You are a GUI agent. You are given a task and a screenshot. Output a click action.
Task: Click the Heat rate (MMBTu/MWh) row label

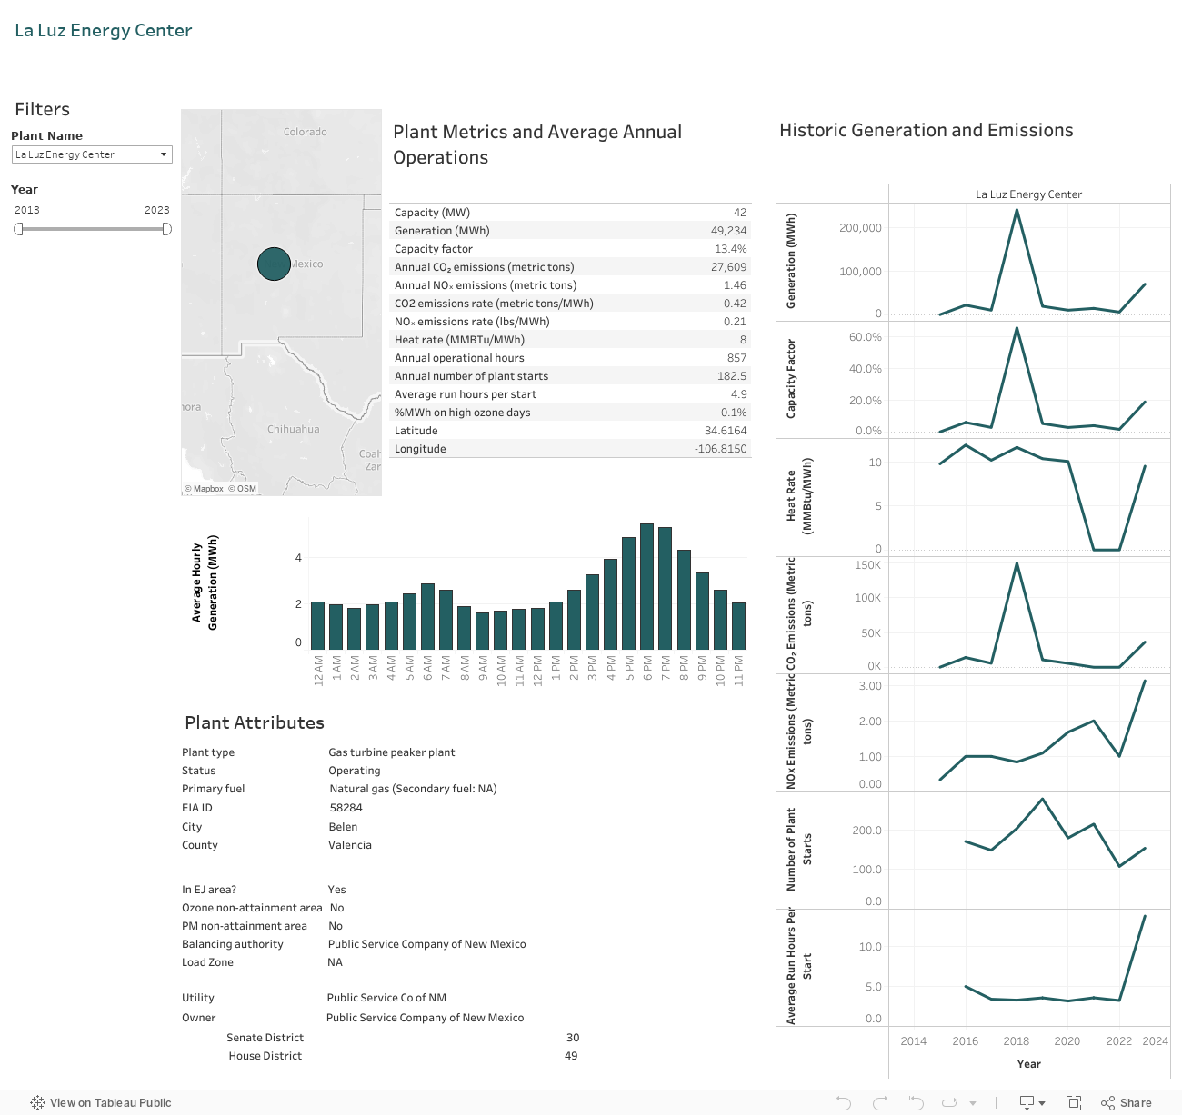point(459,340)
